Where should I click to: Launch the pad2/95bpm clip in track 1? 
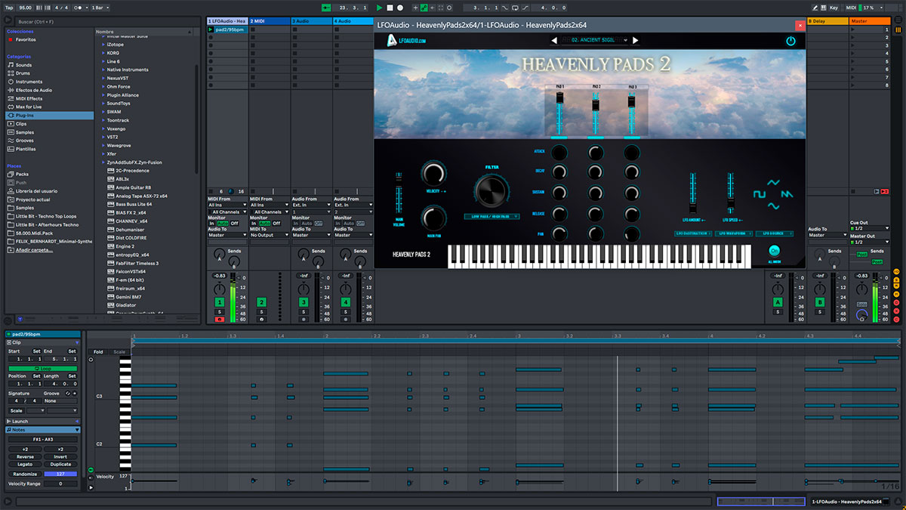click(x=210, y=29)
